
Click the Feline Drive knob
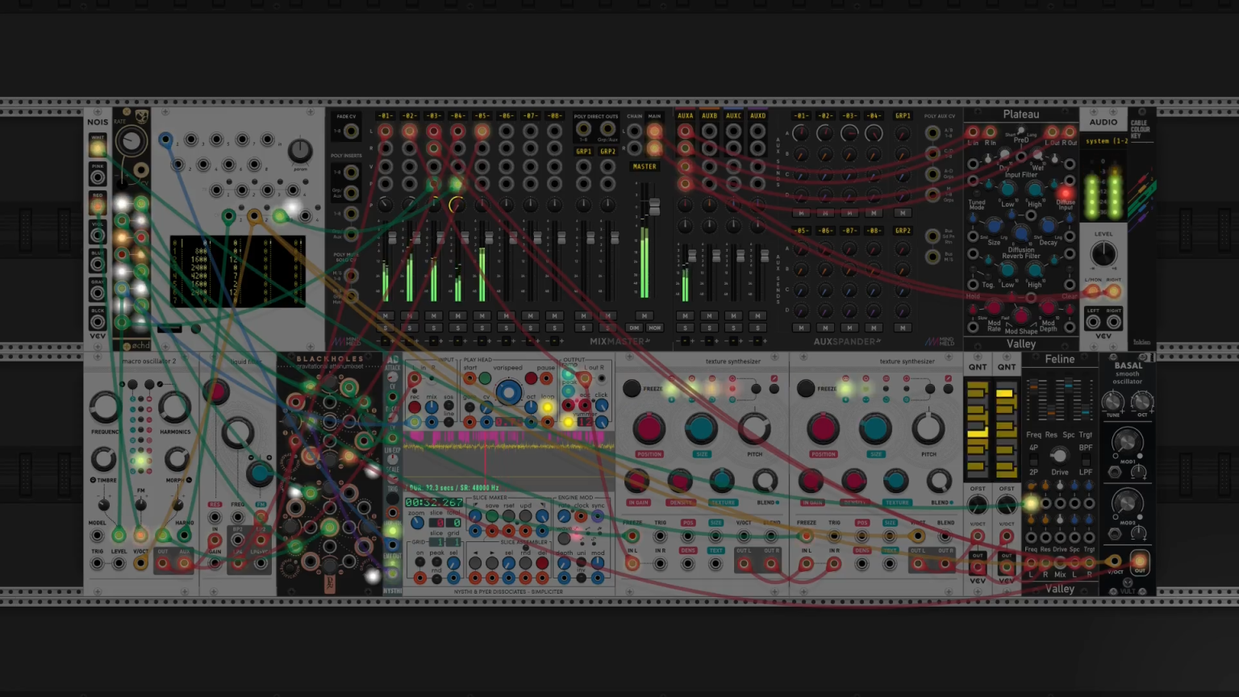(1059, 457)
